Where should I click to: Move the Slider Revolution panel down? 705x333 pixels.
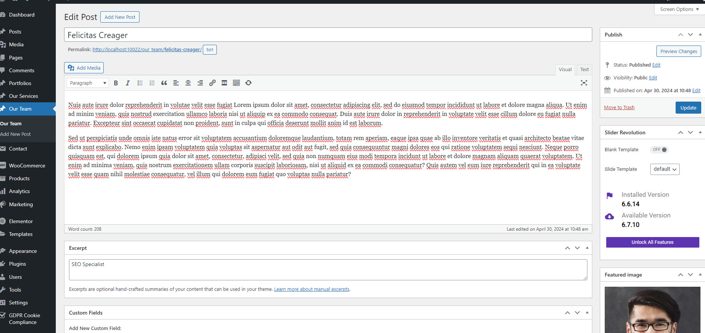pos(690,132)
